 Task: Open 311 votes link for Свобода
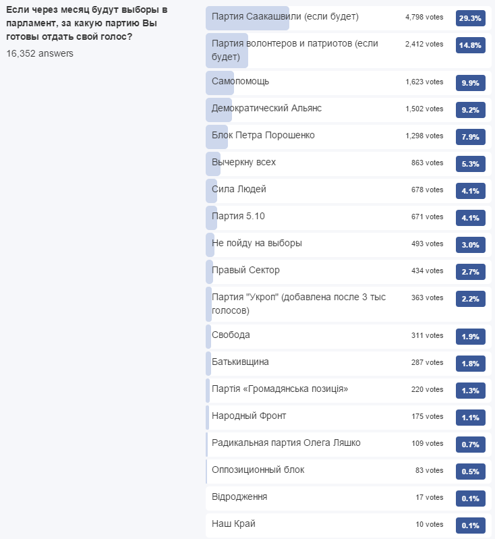tap(428, 335)
